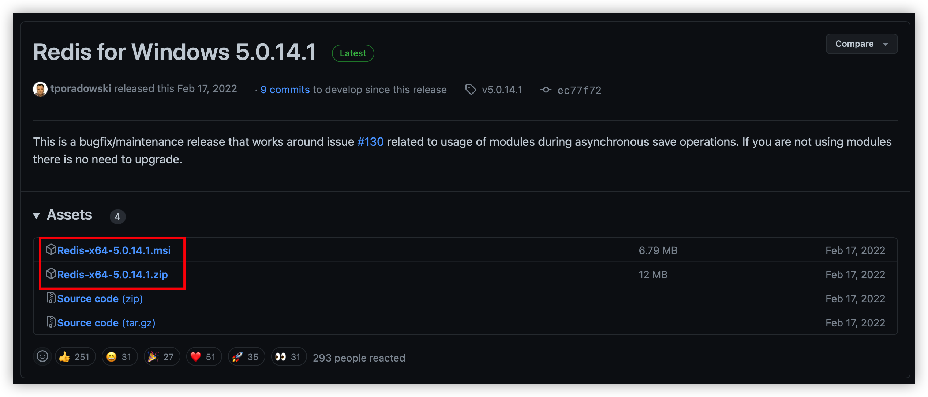
Task: Click the eyes reaction
Action: (288, 357)
